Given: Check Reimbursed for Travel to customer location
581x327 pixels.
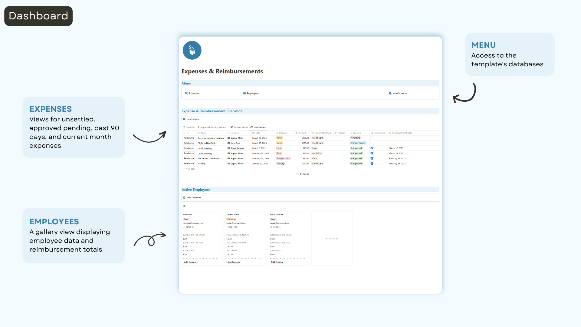Looking at the screenshot, I should 372,138.
